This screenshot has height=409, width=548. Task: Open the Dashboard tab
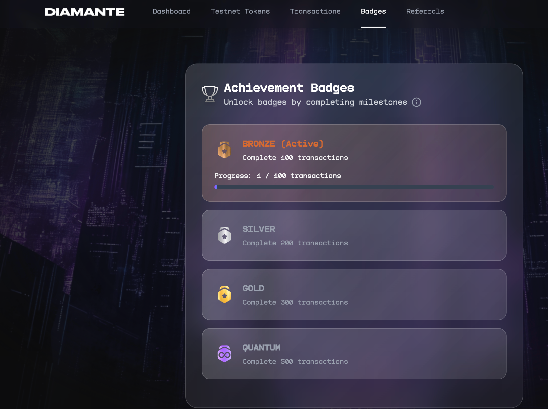pos(171,11)
